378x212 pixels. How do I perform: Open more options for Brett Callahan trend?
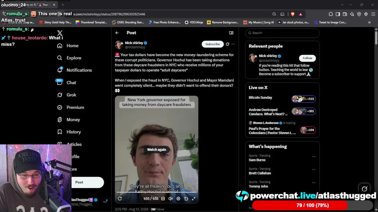(x=314, y=170)
